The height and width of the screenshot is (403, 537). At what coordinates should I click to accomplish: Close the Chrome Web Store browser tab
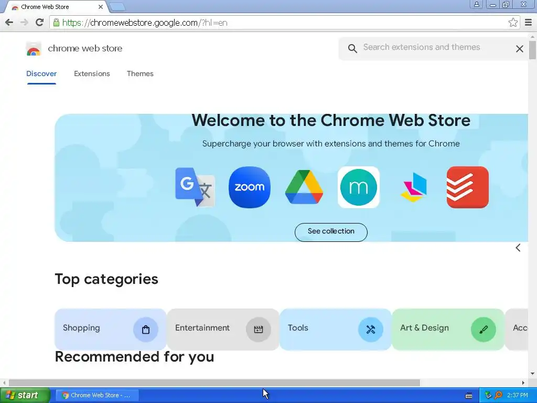click(x=100, y=7)
